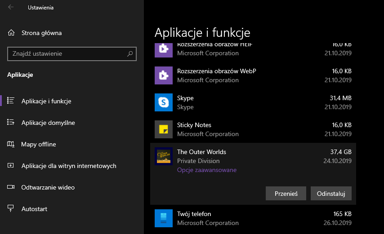This screenshot has height=234, width=384.
Task: Select The Outer Worlds title
Action: (201, 152)
